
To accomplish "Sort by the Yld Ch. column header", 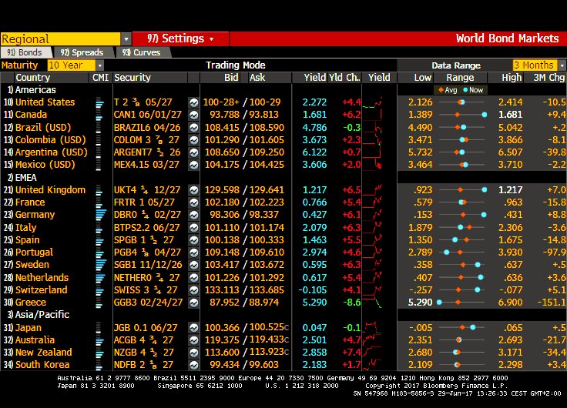I will click(344, 78).
